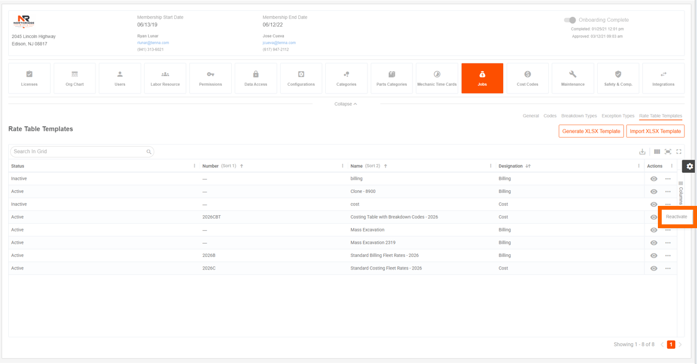Collapse the tile section
697x364 pixels.
point(346,104)
